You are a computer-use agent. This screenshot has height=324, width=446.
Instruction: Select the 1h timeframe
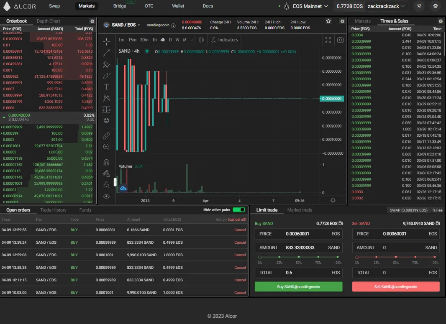coord(154,40)
